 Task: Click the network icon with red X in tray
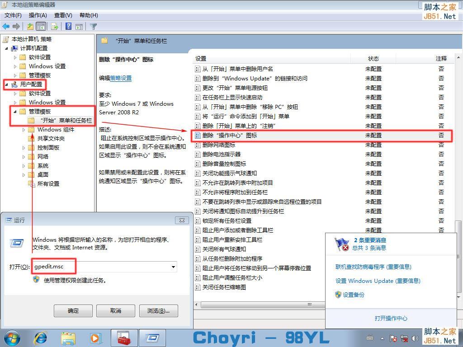click(405, 338)
